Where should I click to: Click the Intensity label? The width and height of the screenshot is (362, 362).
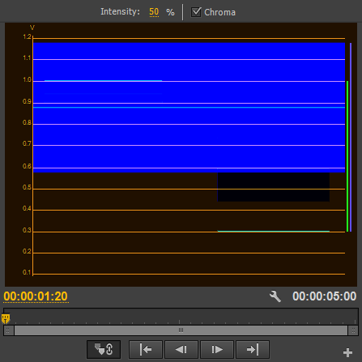120,11
